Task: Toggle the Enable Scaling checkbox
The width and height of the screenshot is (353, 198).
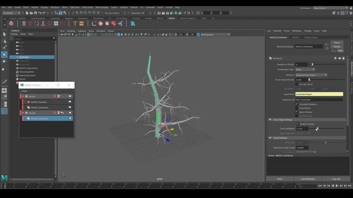Action: (x=297, y=124)
